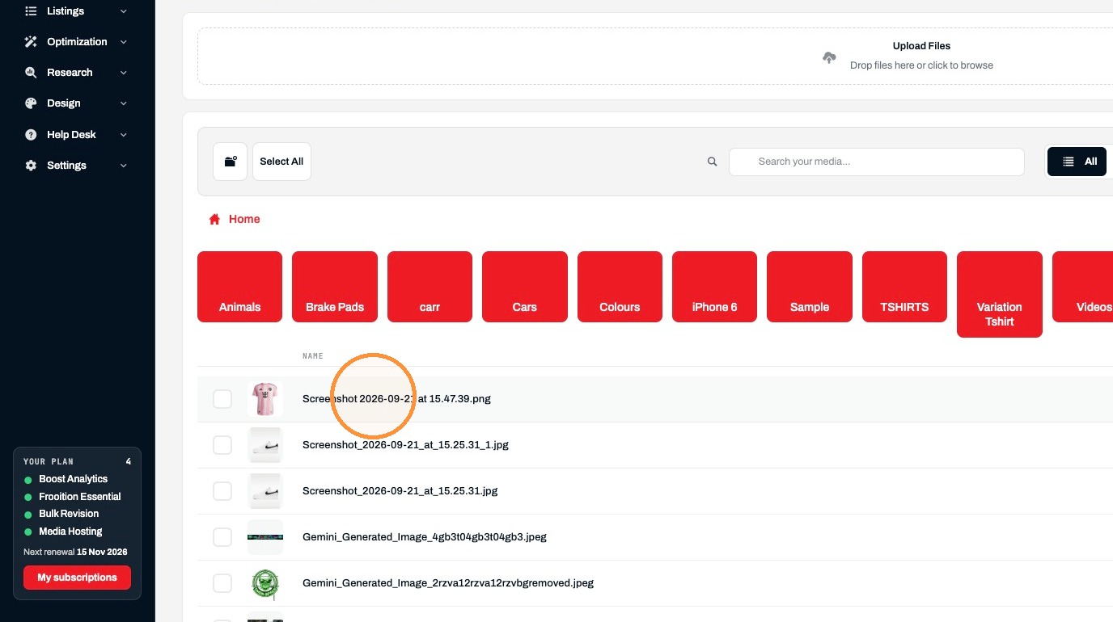The width and height of the screenshot is (1113, 622).
Task: Click the Research magnifier icon
Action: tap(31, 73)
